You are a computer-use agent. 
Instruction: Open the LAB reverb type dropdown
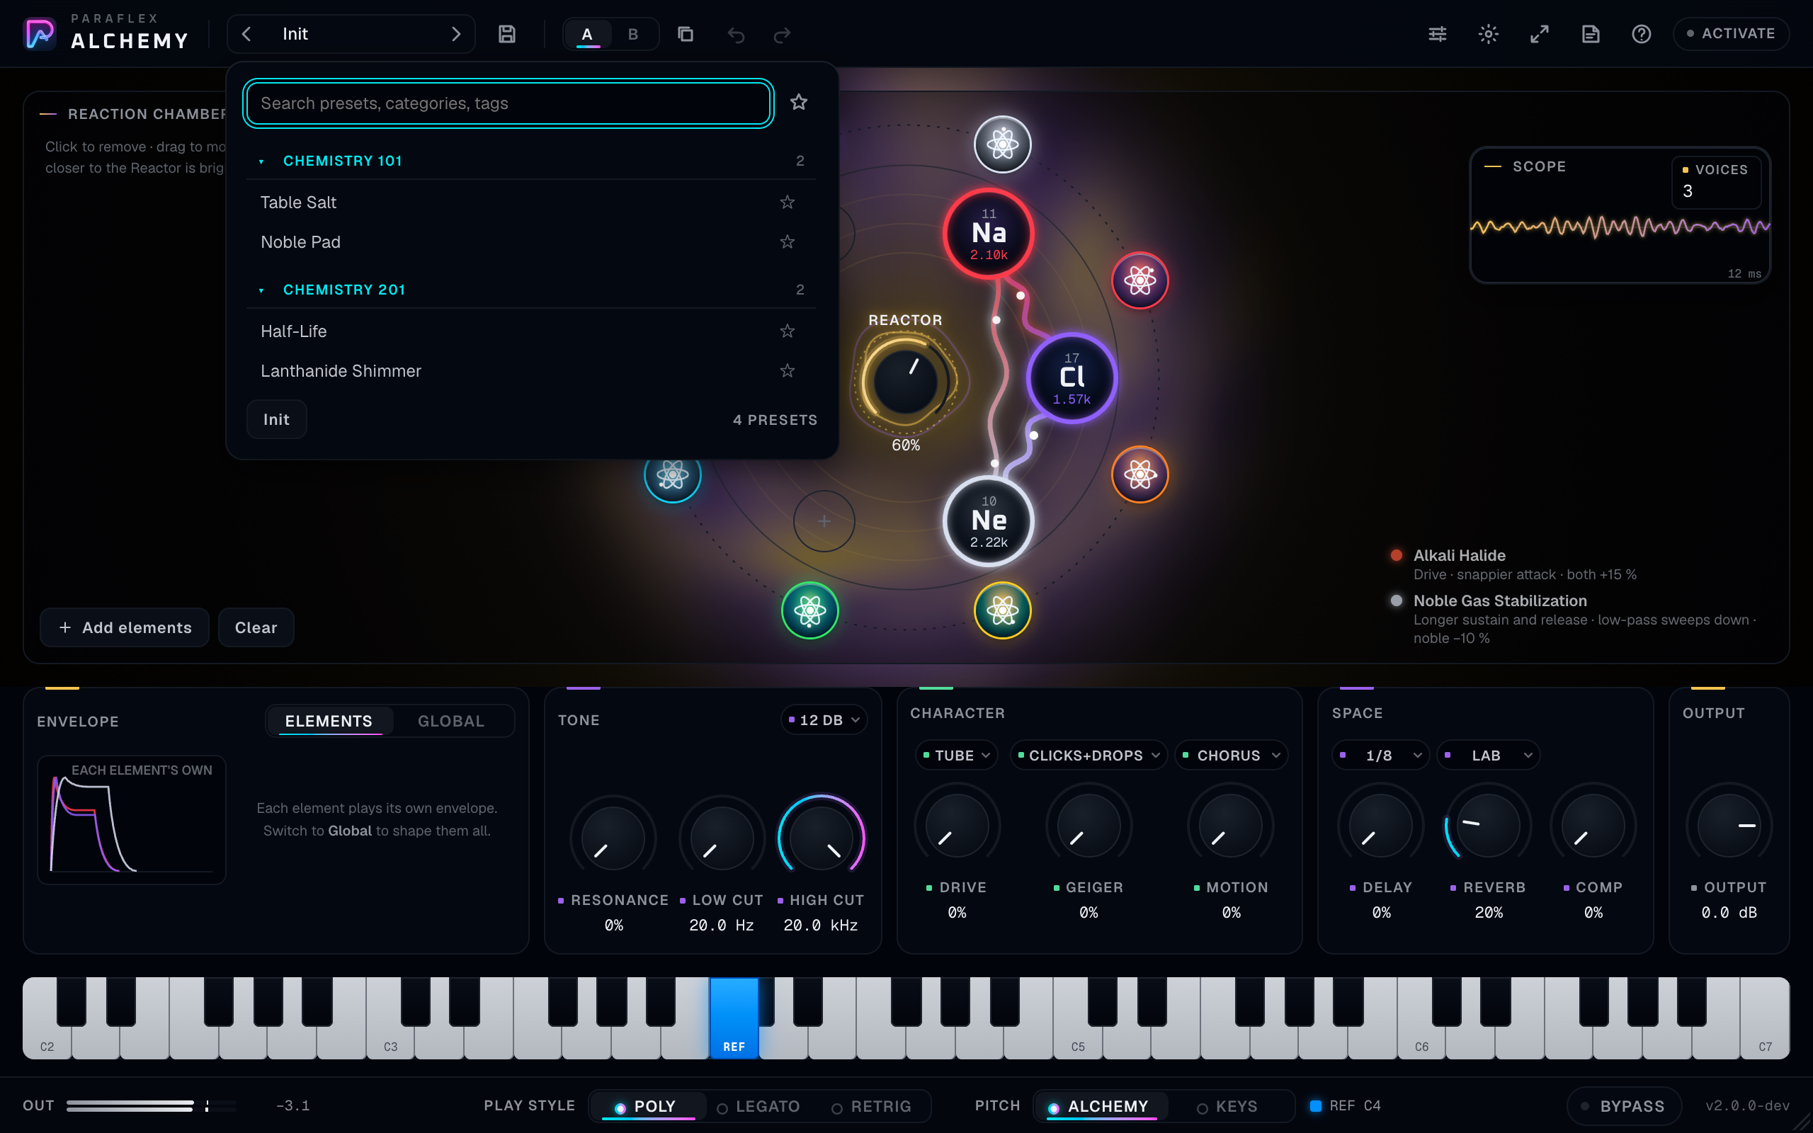(x=1488, y=755)
